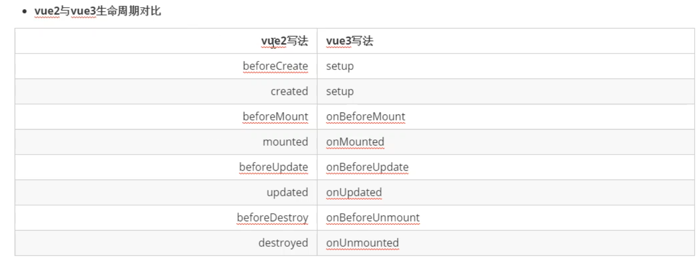The image size is (700, 260).
Task: Click the onMounted text
Action: click(355, 142)
